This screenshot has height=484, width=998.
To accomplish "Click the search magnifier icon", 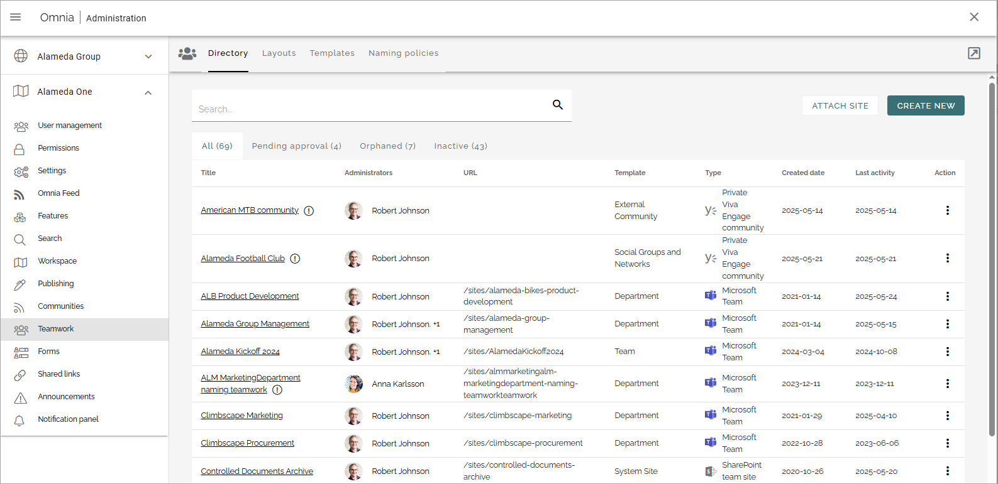I will [x=558, y=105].
